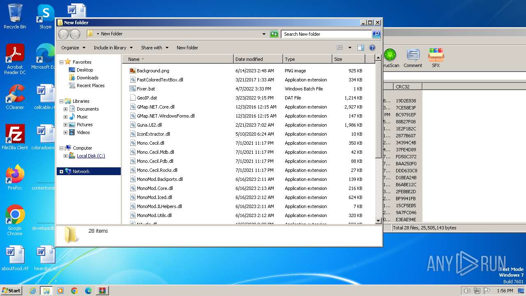Click the Comment icon in WinRAR window
This screenshot has height=296, width=526.
(x=413, y=58)
